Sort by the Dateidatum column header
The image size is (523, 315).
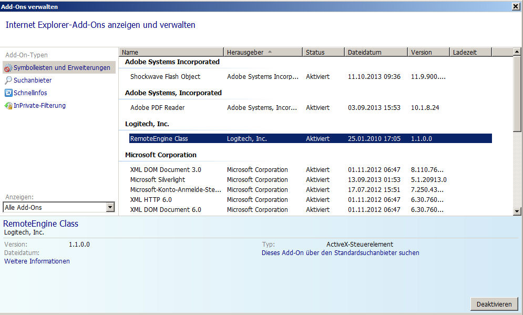click(x=376, y=52)
